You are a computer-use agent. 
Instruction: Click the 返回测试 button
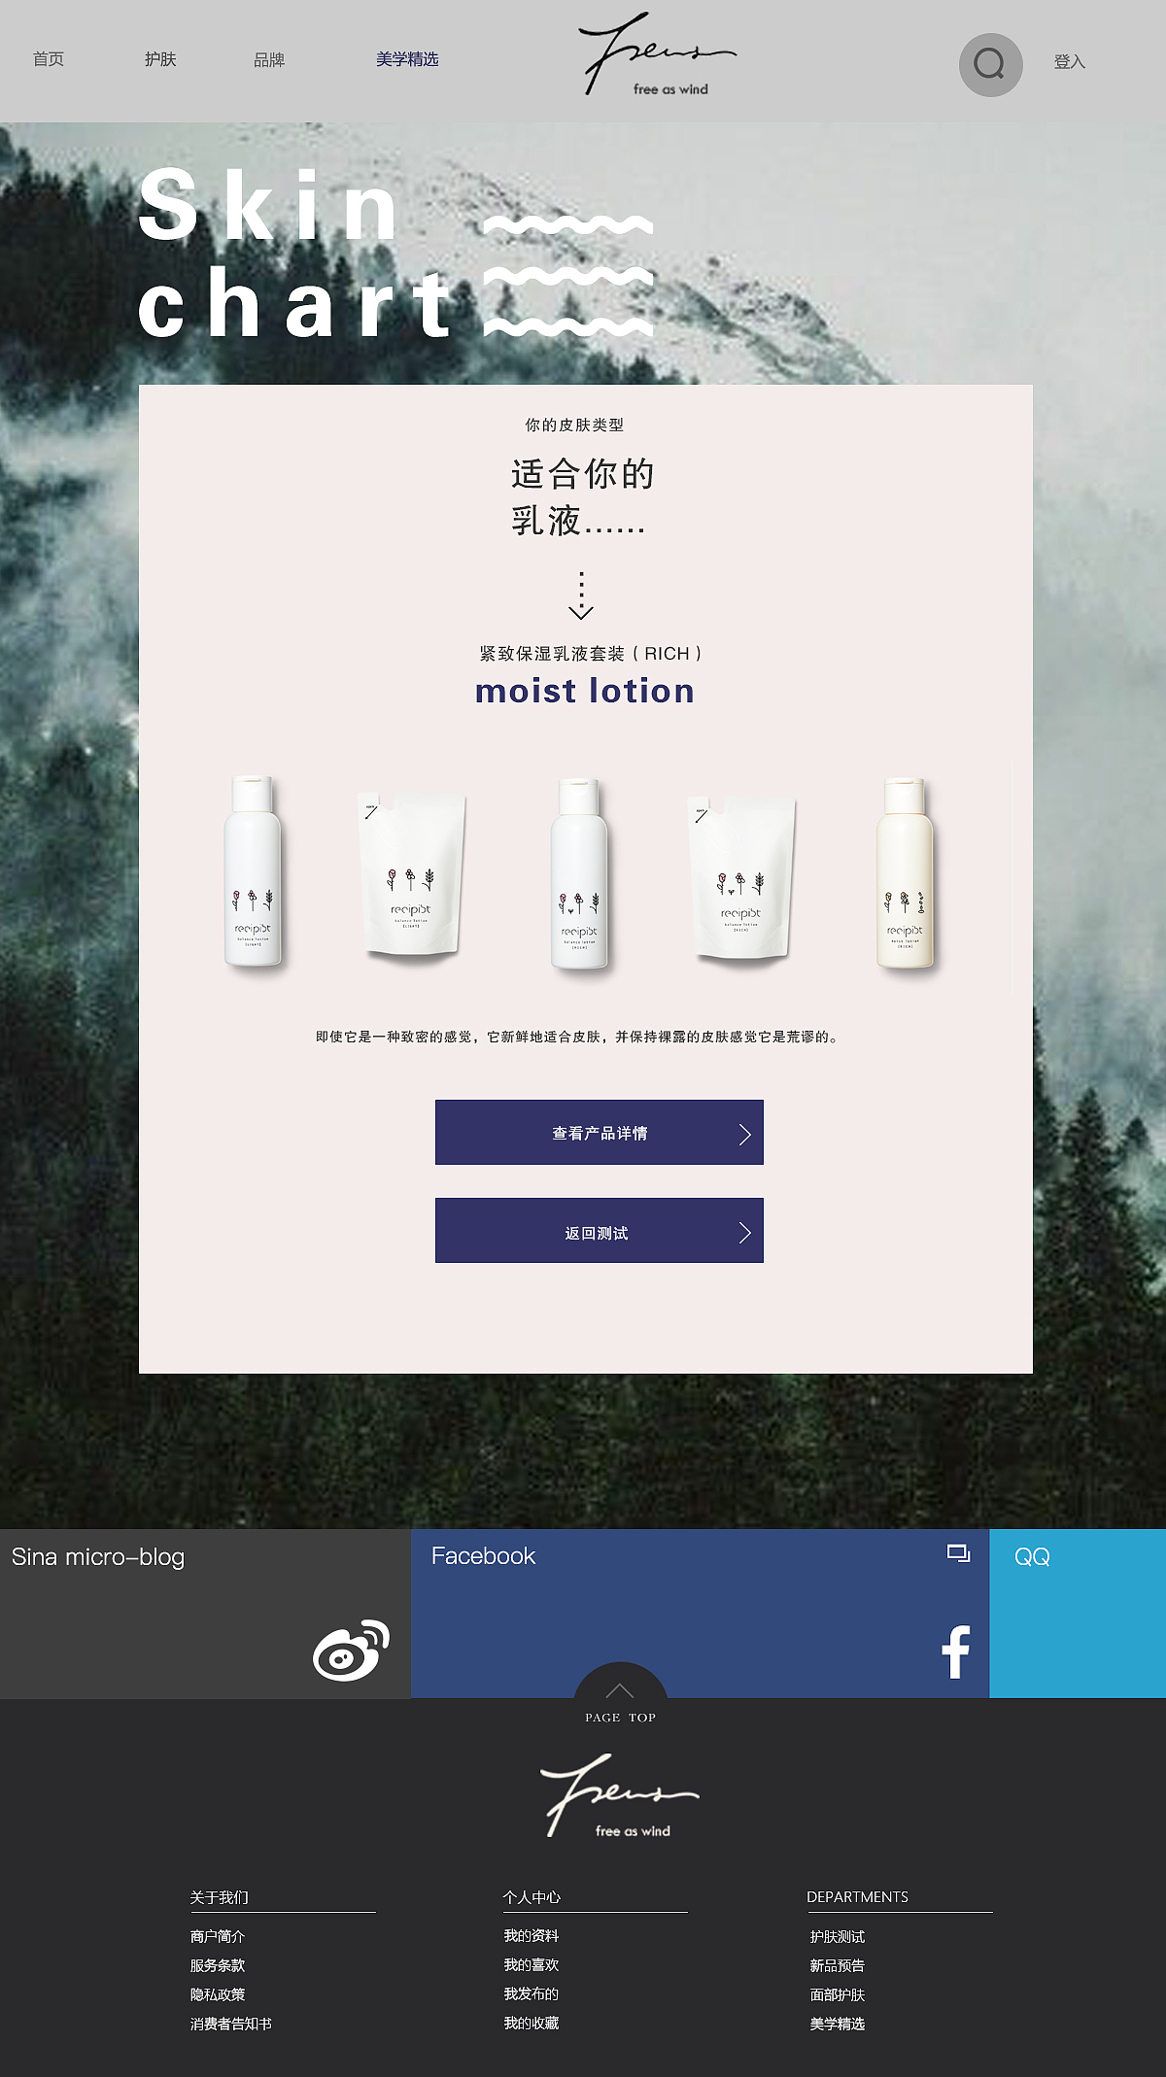coord(600,1231)
